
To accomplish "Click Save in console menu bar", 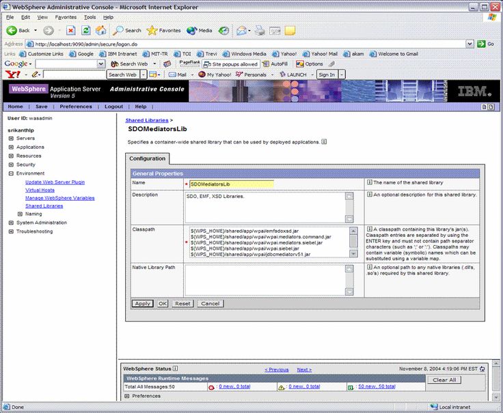I will [x=42, y=106].
